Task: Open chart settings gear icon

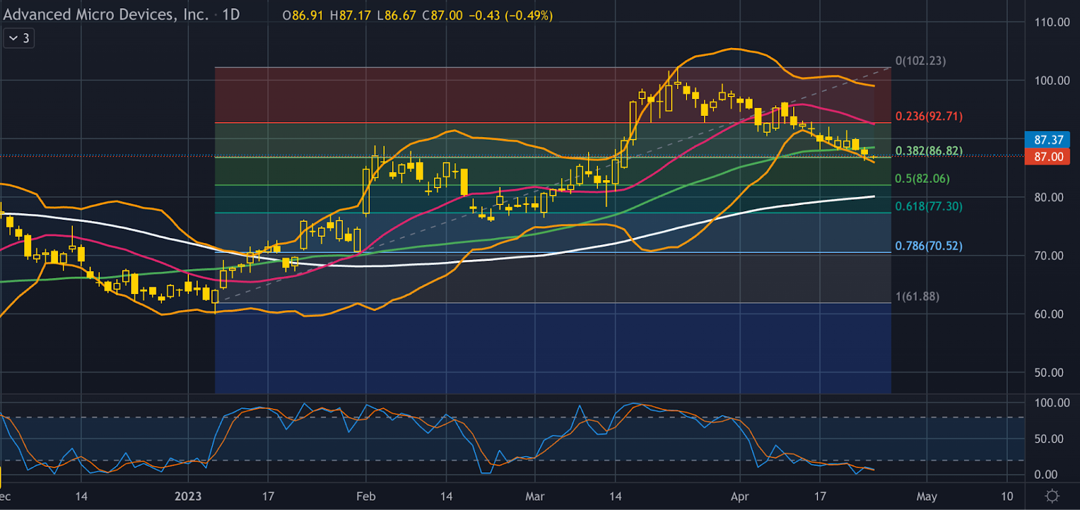Action: tap(1052, 497)
